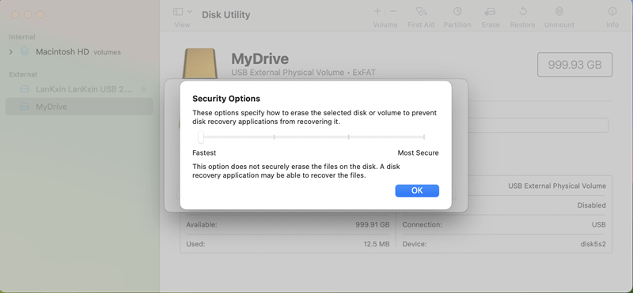Viewport: 633px width, 293px height.
Task: Click the yellow minimize window button
Action: [x=28, y=14]
